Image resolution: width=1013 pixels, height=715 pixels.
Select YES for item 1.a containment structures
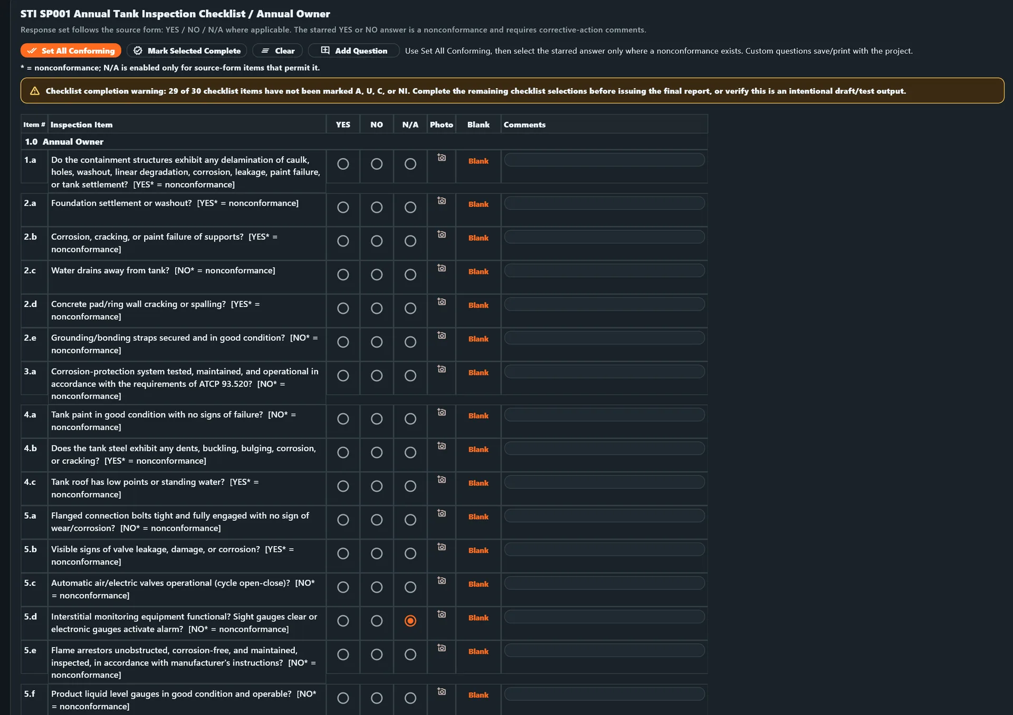(343, 164)
